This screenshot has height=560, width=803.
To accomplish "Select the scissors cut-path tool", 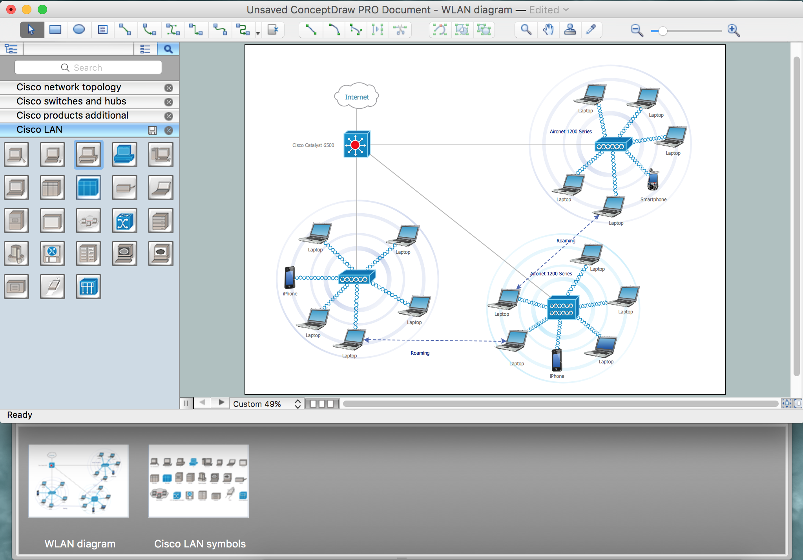I will [x=400, y=30].
